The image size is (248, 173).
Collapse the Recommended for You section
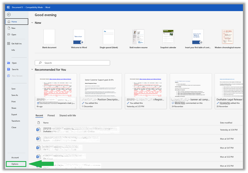pyautogui.click(x=32, y=69)
